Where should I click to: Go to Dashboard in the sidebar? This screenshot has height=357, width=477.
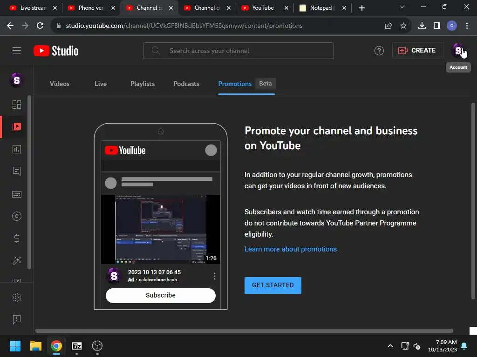[17, 105]
